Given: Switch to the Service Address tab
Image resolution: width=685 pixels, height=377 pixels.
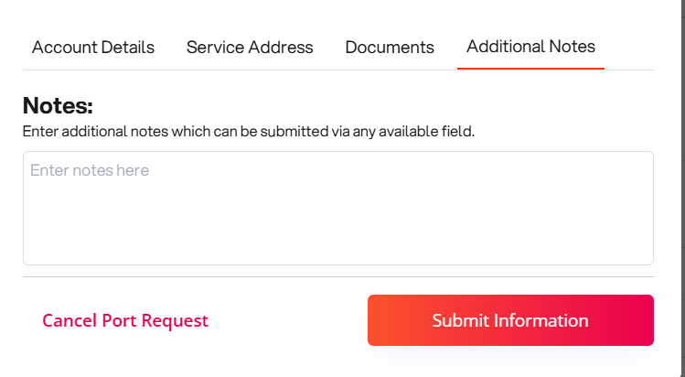Looking at the screenshot, I should (x=250, y=48).
